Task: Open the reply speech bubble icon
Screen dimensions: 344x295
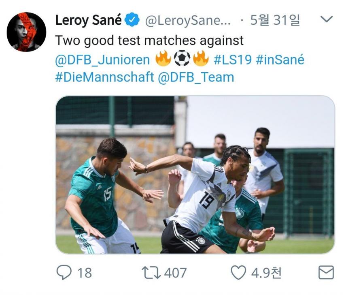Action: [x=64, y=272]
